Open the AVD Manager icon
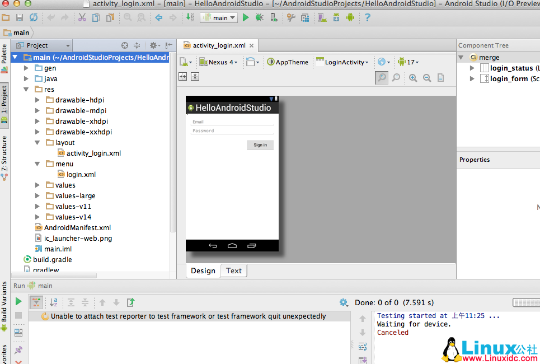Image resolution: width=540 pixels, height=364 pixels. (x=322, y=17)
